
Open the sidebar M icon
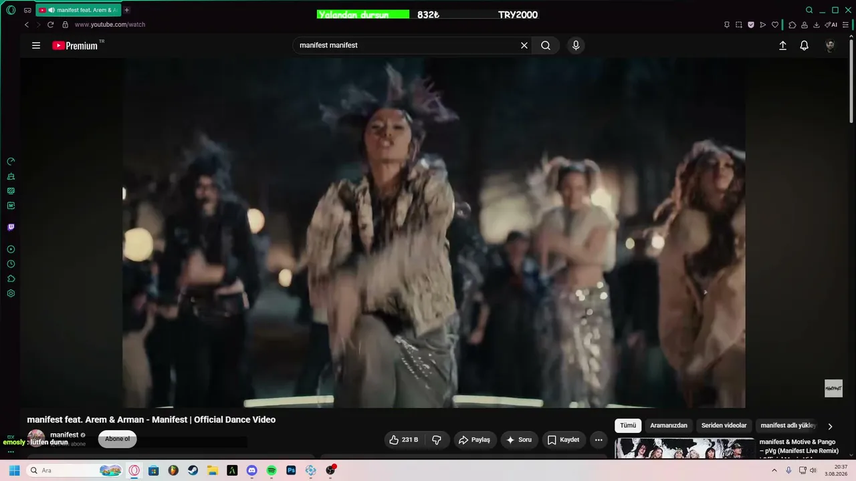[11, 206]
